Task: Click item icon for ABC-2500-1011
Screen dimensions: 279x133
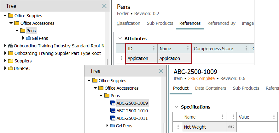Action: [113, 118]
